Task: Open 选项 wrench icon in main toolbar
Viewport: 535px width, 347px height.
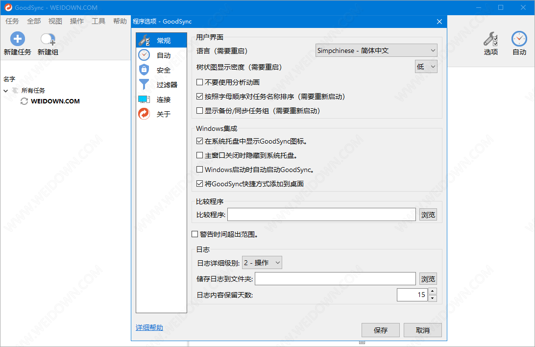Action: (x=490, y=39)
